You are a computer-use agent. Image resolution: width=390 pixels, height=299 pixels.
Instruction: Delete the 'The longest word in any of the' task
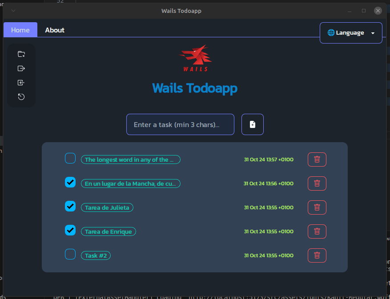tap(317, 159)
